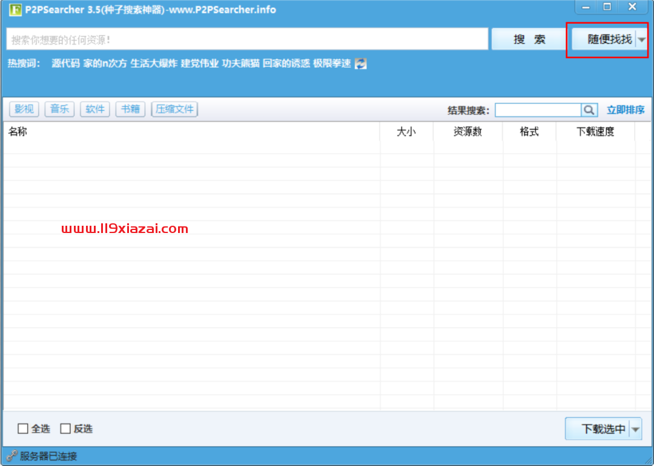Sort by 名称 column header
This screenshot has height=466, width=654.
pyautogui.click(x=192, y=132)
